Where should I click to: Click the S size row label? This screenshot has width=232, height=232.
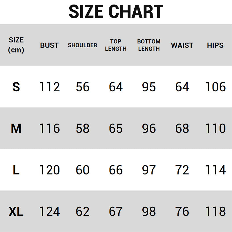pos(16,87)
